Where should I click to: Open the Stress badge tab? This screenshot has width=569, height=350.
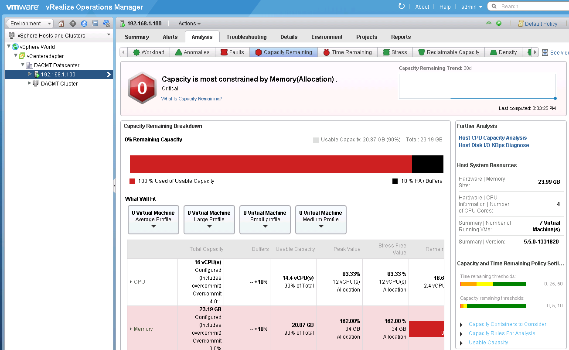coord(395,52)
